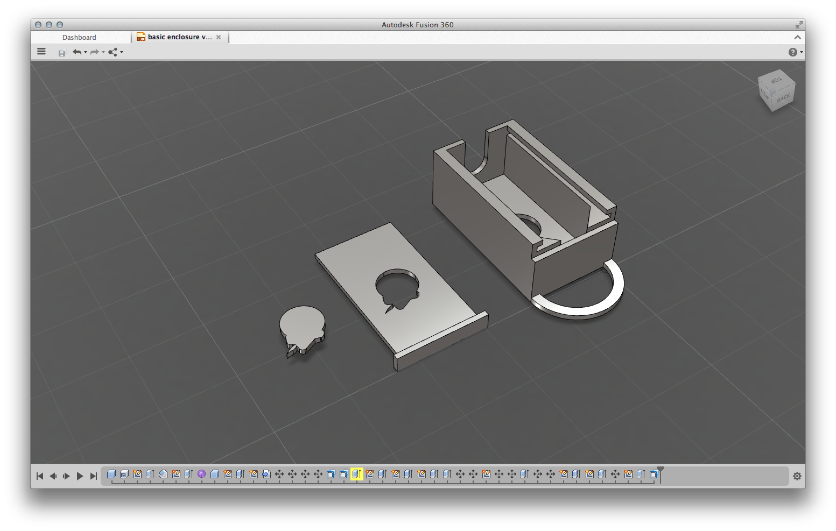Select the first move feature in the timeline

pos(279,474)
